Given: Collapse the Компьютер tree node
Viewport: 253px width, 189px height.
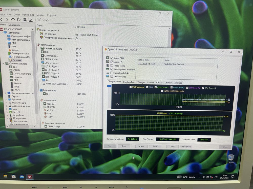Looking at the screenshot, I should coord(2,33).
